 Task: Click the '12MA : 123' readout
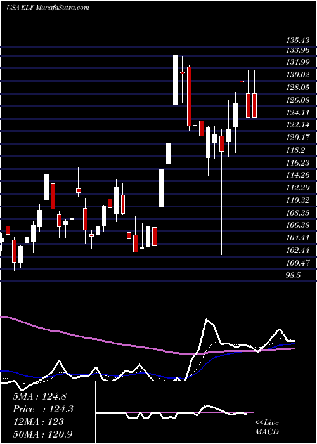38,422
